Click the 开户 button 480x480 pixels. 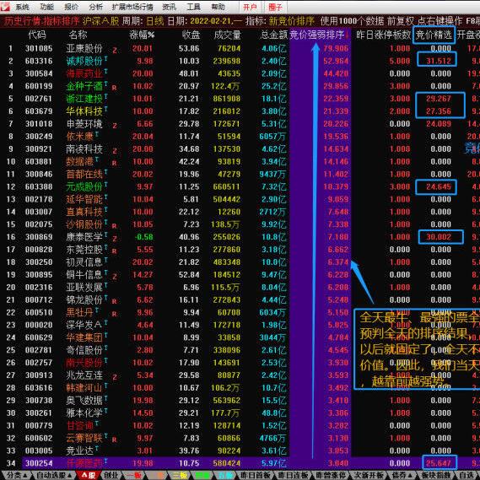click(250, 7)
